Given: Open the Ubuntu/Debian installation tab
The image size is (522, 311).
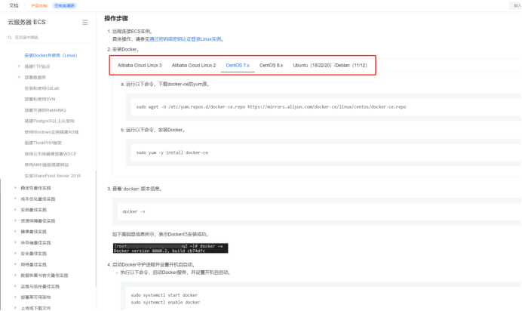Looking at the screenshot, I should point(330,65).
